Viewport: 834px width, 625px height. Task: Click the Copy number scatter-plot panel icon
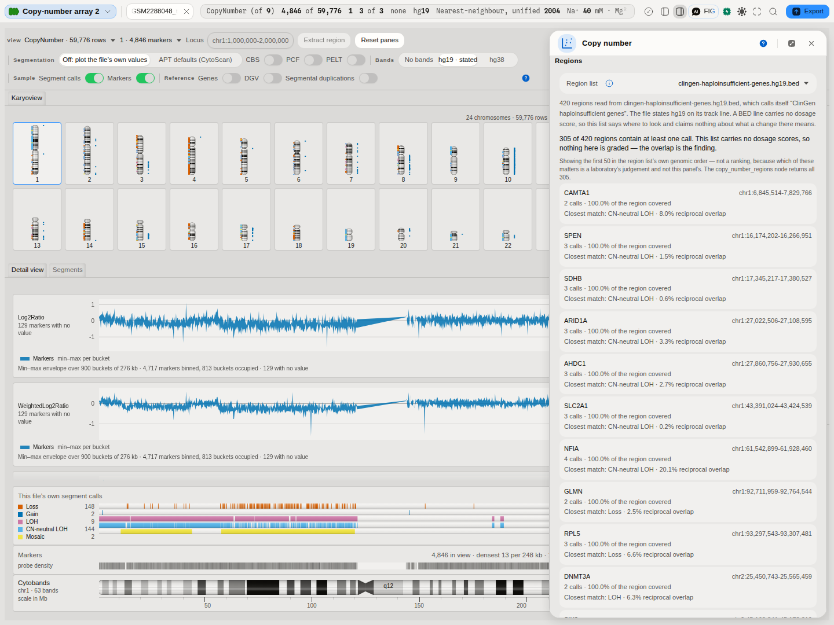567,43
